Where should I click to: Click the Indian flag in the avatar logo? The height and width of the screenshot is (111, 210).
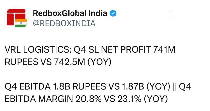point(21,23)
